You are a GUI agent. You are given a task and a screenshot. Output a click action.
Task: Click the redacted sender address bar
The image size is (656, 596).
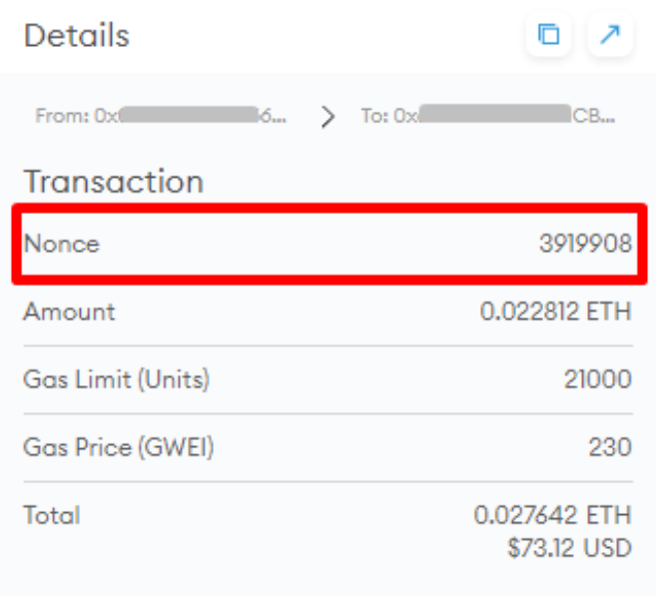point(189,116)
